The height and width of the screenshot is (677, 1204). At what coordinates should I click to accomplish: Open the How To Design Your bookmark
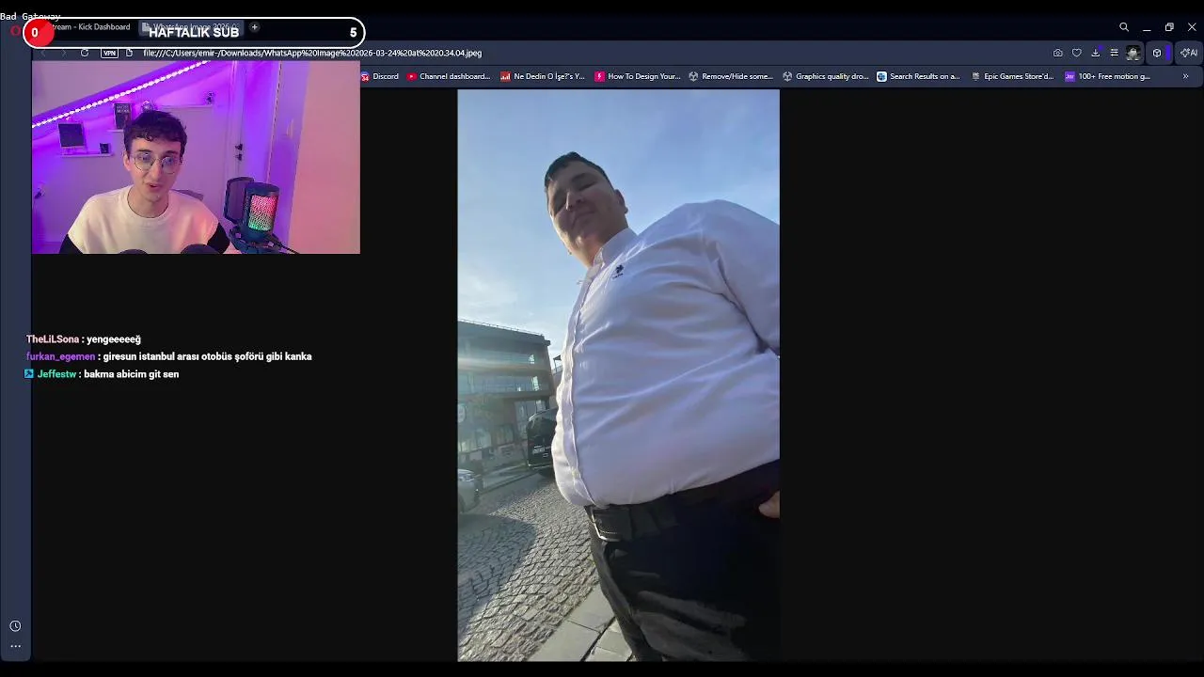tap(638, 76)
